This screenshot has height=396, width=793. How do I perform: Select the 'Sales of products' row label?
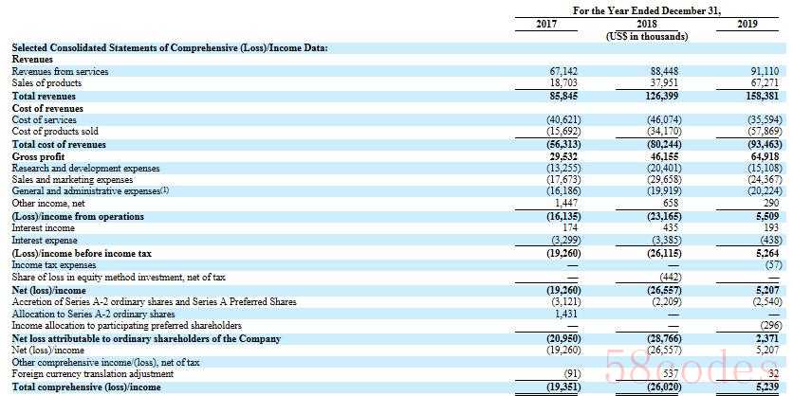click(46, 83)
